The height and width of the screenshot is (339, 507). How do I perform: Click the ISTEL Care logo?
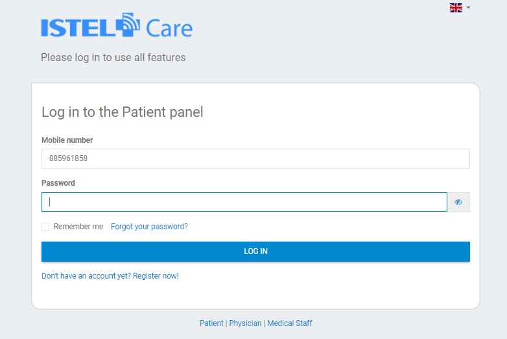pyautogui.click(x=117, y=25)
